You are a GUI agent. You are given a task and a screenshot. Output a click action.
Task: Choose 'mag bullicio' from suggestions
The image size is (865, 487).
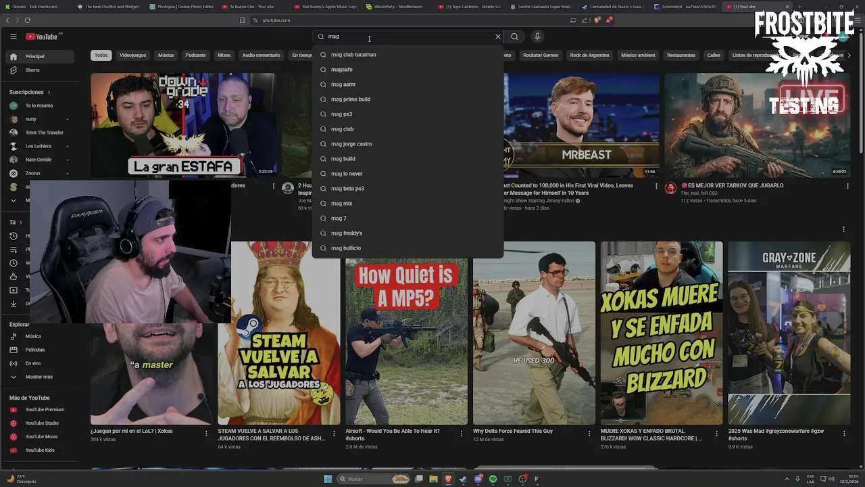pyautogui.click(x=408, y=248)
